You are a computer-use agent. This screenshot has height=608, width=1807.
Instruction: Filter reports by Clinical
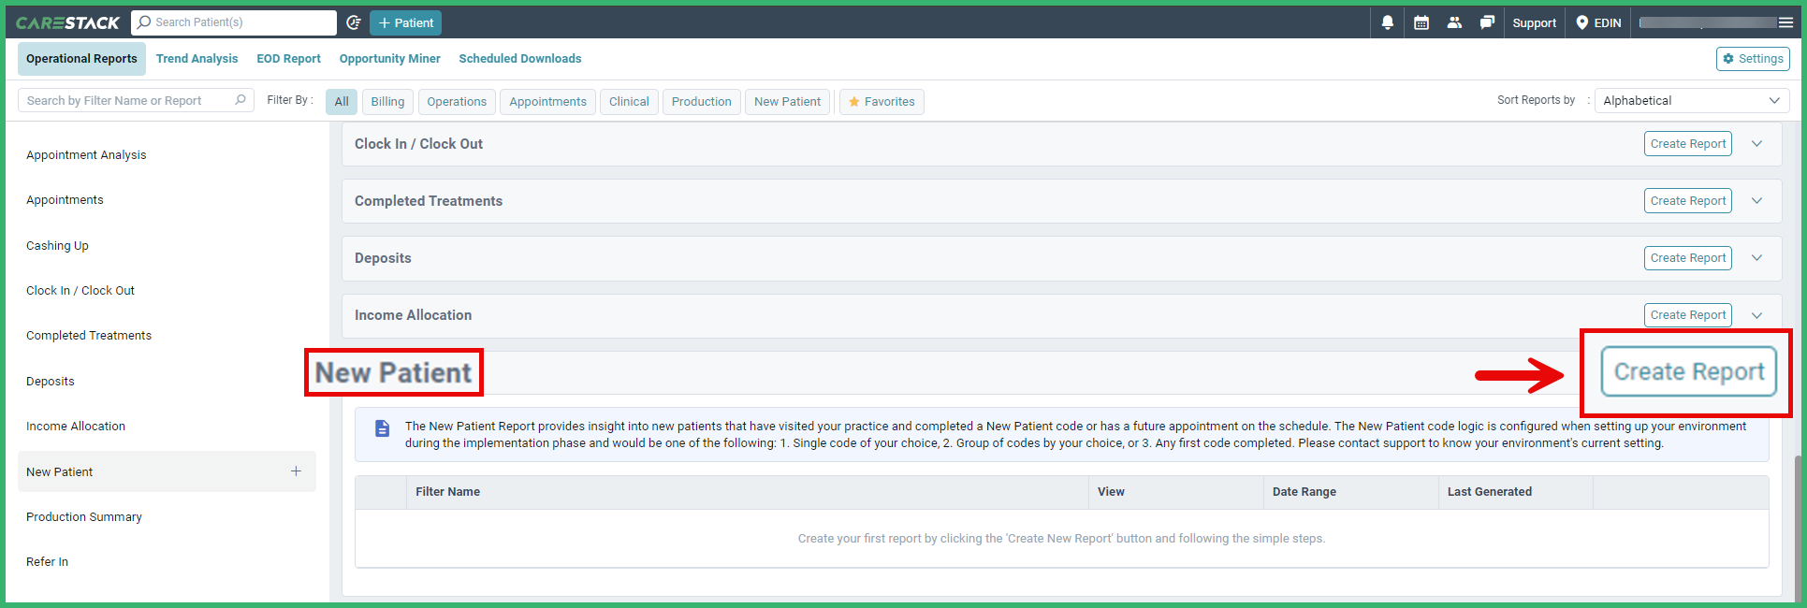pos(629,102)
